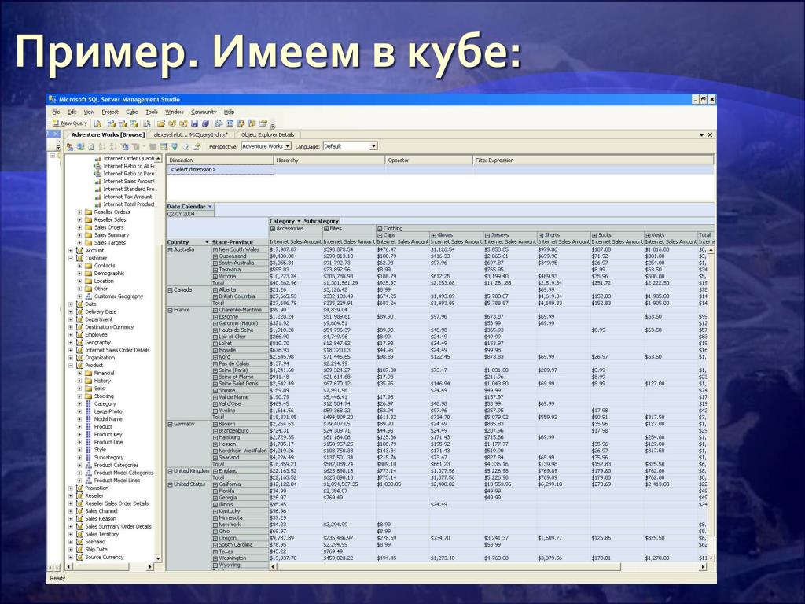The image size is (805, 604).
Task: Click the Subcategory attribute icon in tree
Action: pyautogui.click(x=88, y=458)
